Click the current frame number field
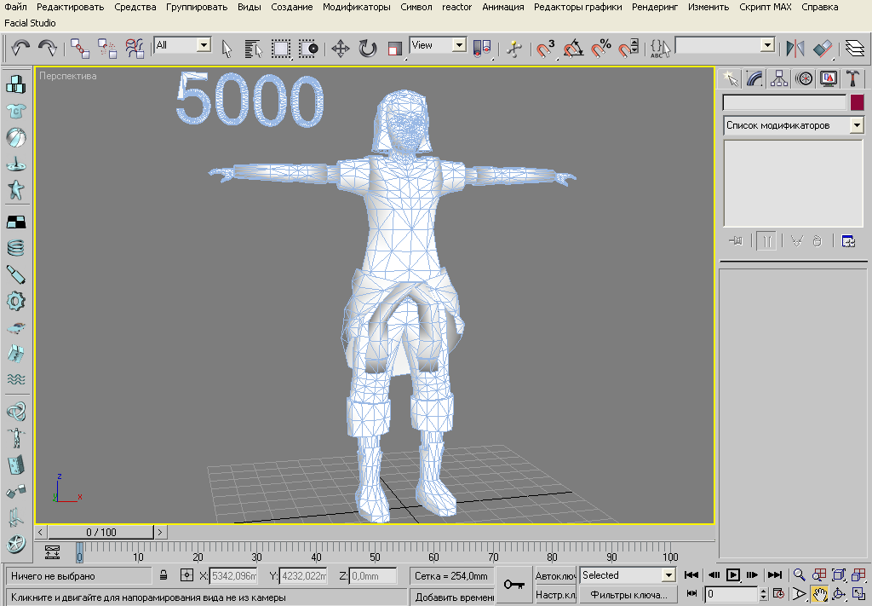The height and width of the screenshot is (606, 872). [x=731, y=594]
